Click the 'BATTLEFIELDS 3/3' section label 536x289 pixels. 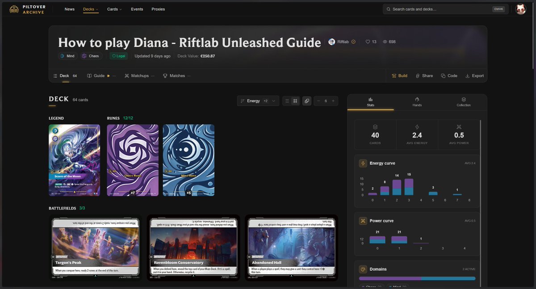[67, 208]
